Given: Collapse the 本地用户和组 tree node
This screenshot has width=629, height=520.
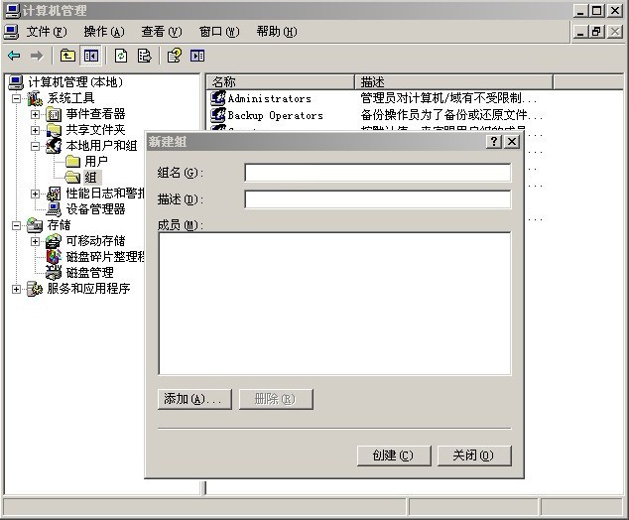Looking at the screenshot, I should [x=36, y=146].
